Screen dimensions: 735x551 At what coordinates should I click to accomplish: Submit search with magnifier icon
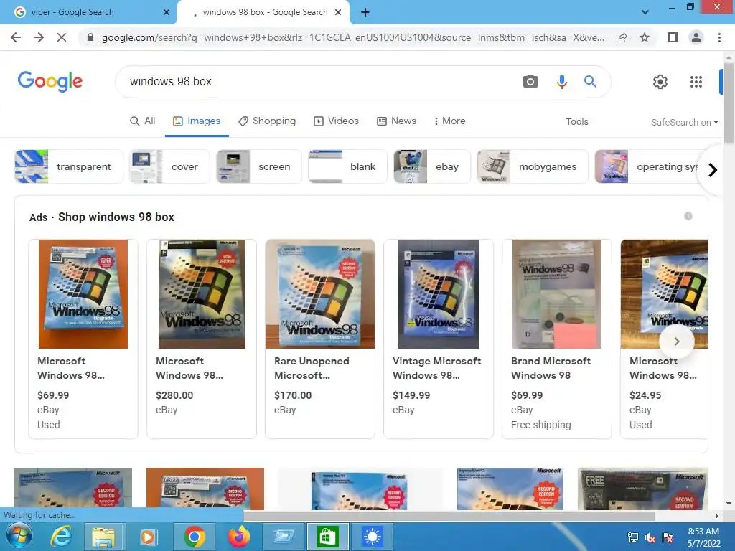(x=590, y=82)
